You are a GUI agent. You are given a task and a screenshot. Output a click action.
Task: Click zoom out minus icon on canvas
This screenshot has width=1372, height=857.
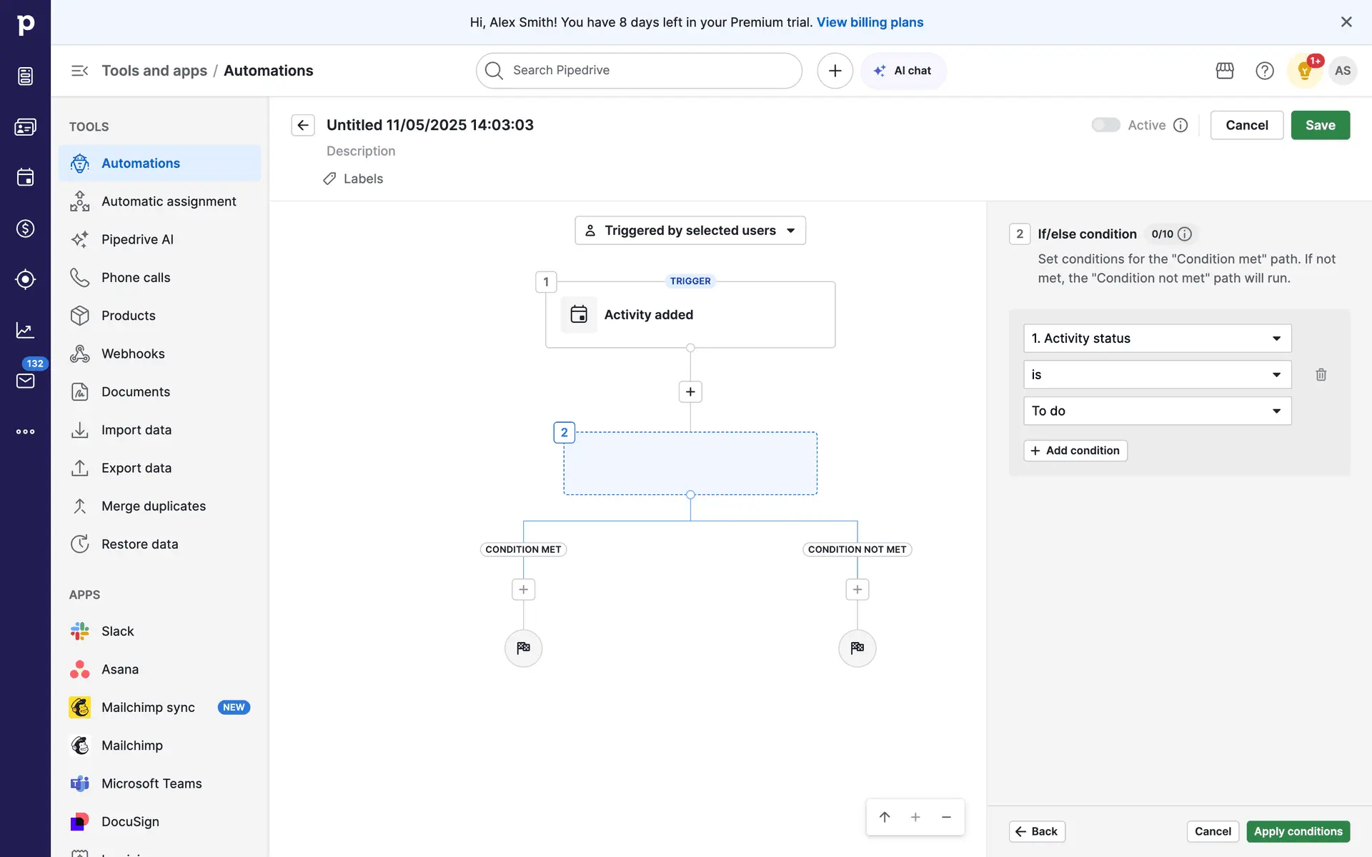tap(946, 817)
